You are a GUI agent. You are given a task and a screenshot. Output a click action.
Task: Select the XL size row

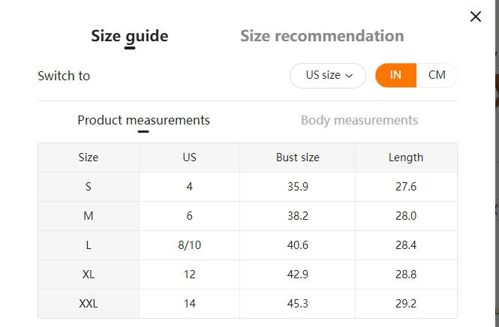[x=248, y=274]
